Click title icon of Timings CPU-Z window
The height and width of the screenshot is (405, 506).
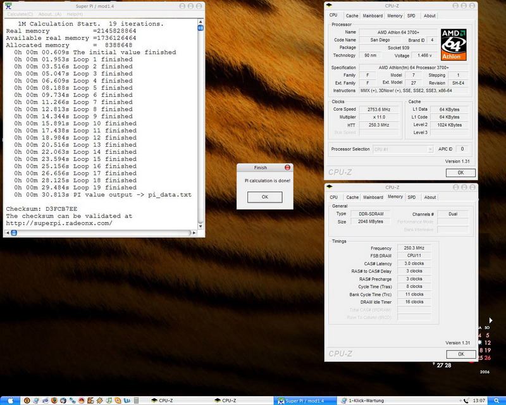coord(330,187)
